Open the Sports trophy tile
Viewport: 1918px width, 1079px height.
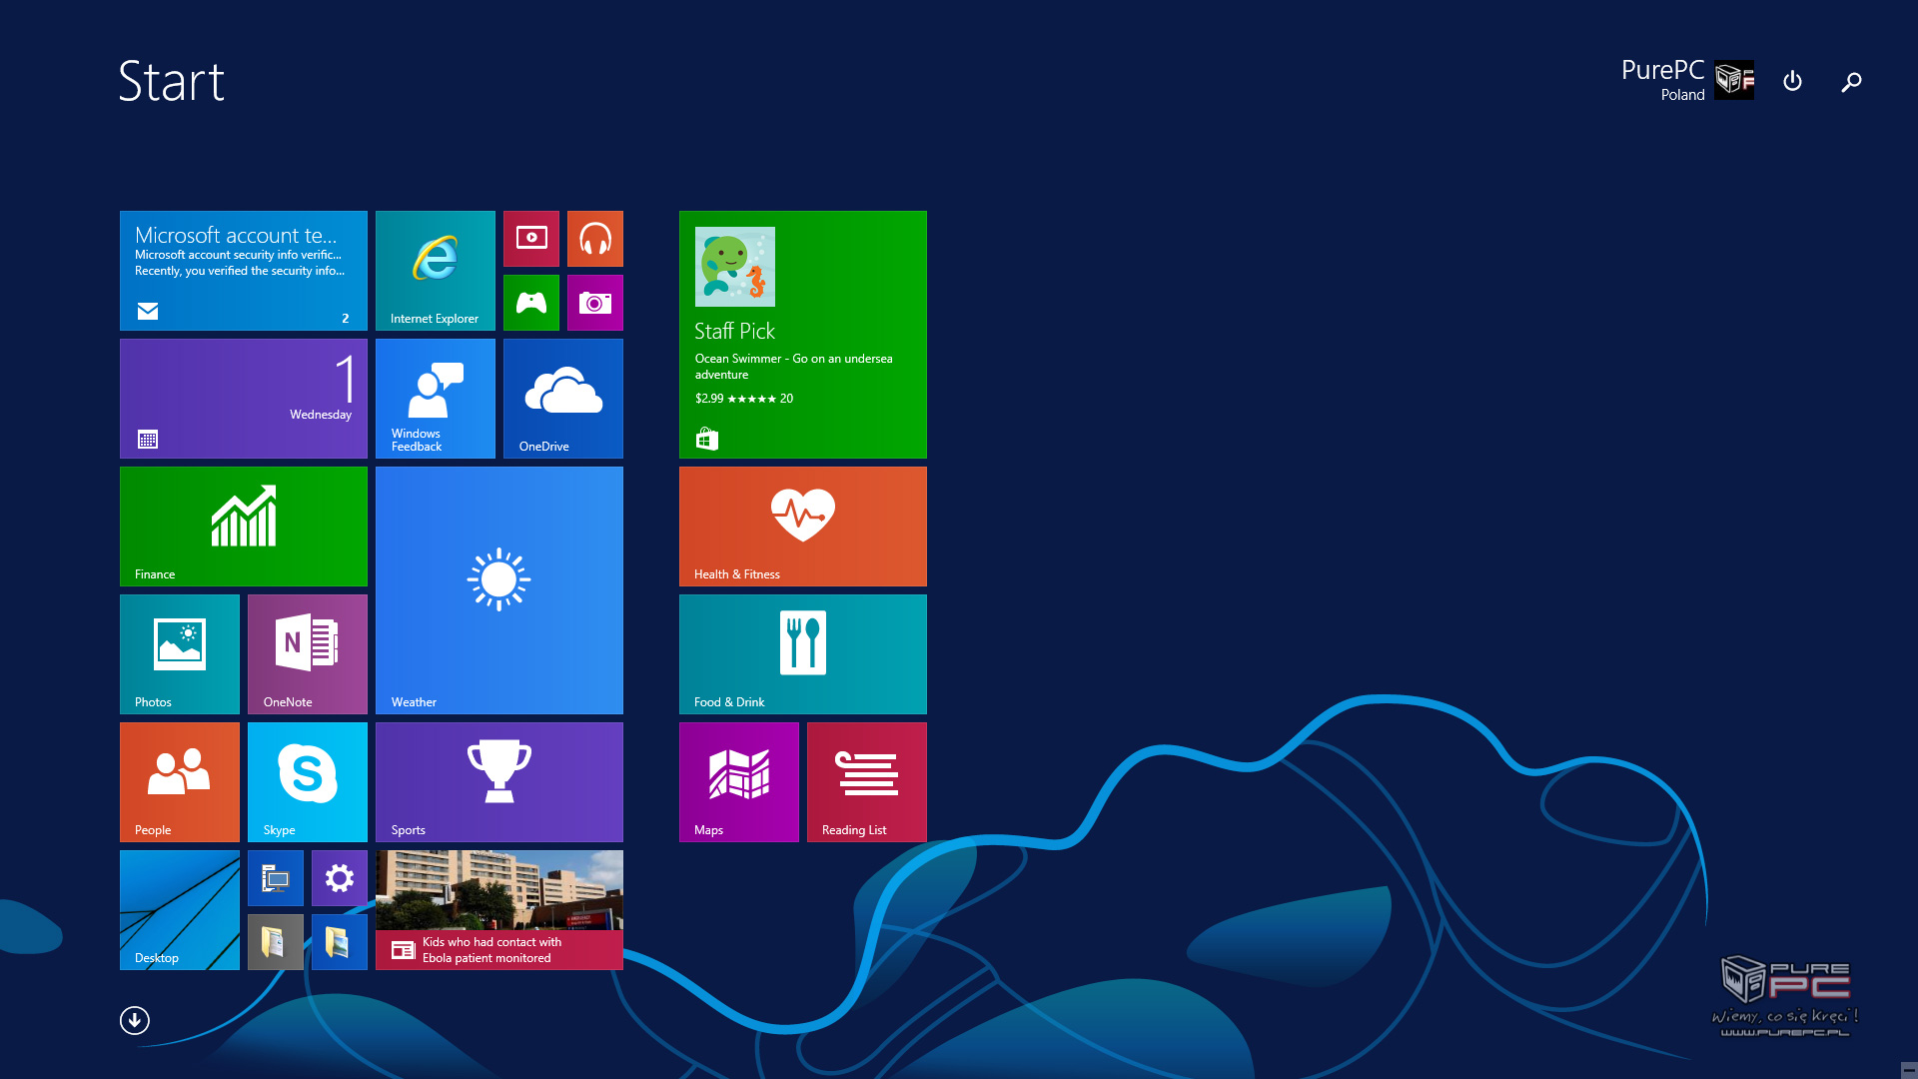(499, 782)
